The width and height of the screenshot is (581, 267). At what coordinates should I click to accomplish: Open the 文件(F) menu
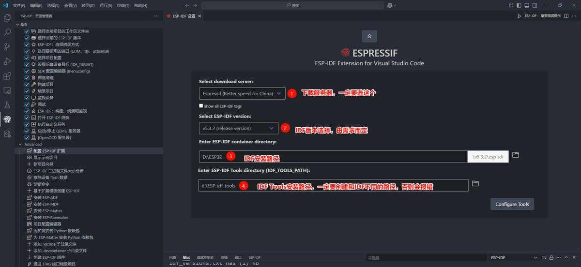point(18,5)
